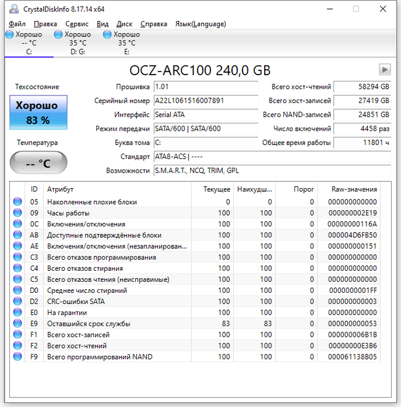Click the Хорошо 83 % health status button
This screenshot has height=407, width=401.
(x=38, y=112)
